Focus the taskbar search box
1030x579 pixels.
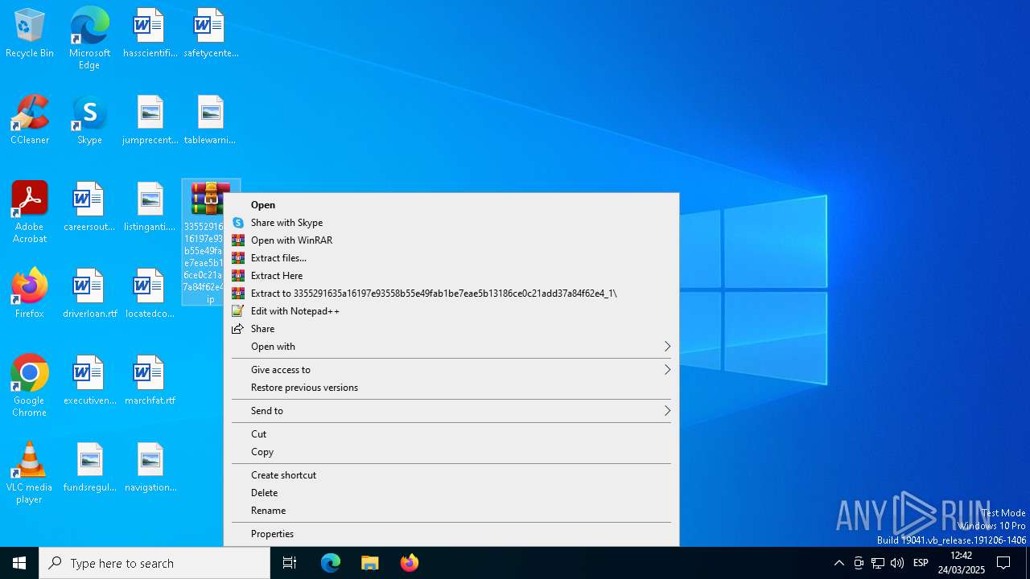coord(154,563)
